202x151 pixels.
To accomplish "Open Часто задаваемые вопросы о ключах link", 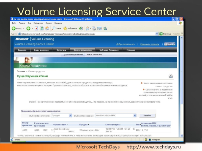I will (x=158, y=85).
